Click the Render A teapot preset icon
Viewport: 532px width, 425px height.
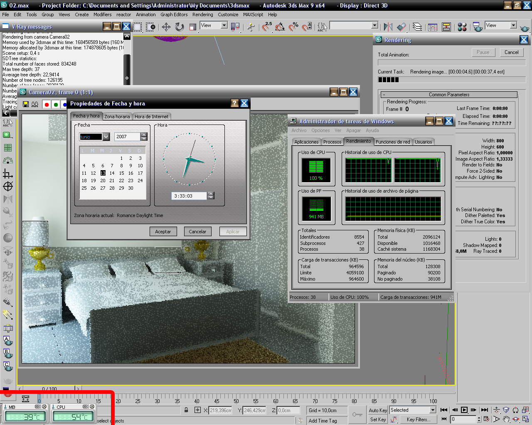(x=7, y=341)
